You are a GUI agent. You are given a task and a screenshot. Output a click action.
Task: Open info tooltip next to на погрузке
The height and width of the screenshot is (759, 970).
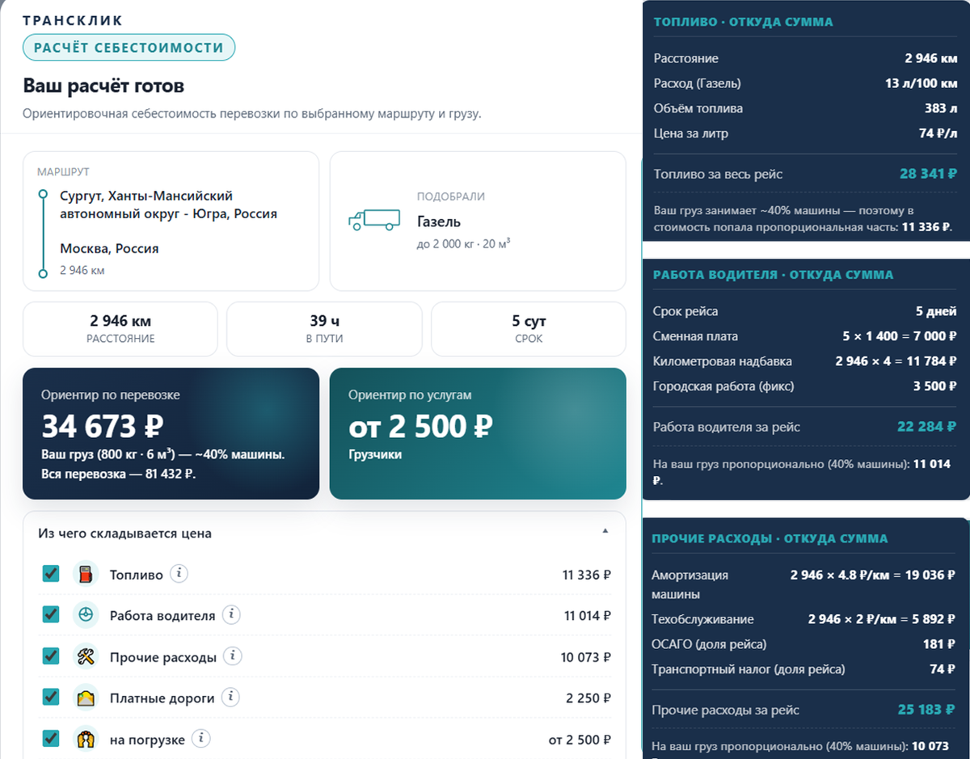(x=201, y=739)
